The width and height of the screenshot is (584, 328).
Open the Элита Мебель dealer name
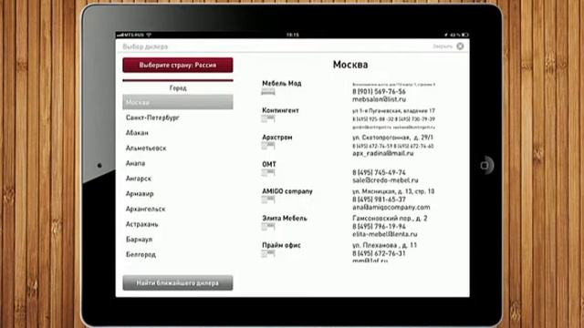pos(285,219)
